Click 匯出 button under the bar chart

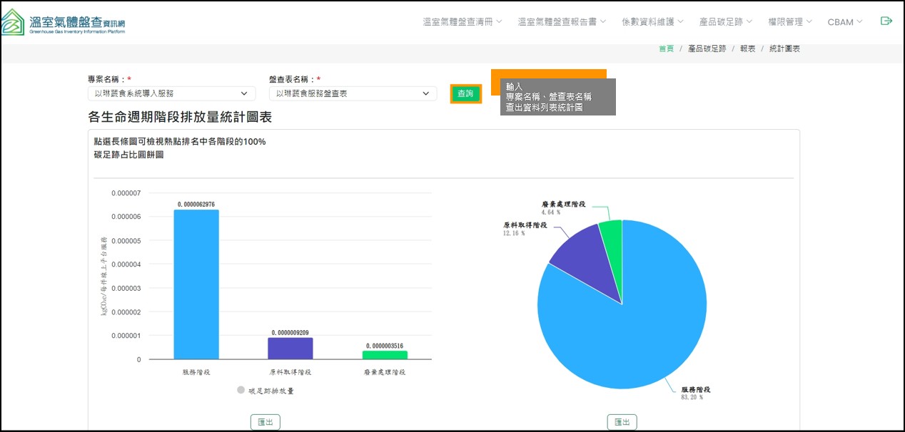click(x=266, y=422)
